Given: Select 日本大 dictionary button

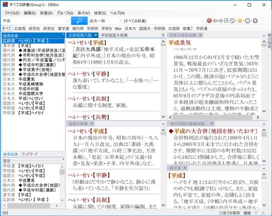Looking at the screenshot, I should click(131, 28).
